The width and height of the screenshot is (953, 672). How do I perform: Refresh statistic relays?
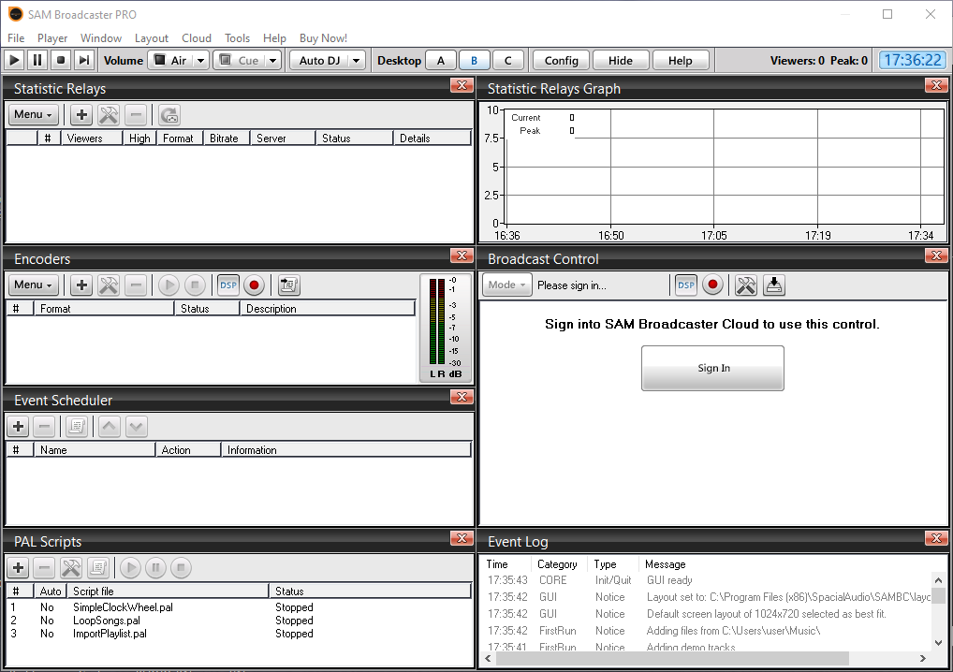169,114
